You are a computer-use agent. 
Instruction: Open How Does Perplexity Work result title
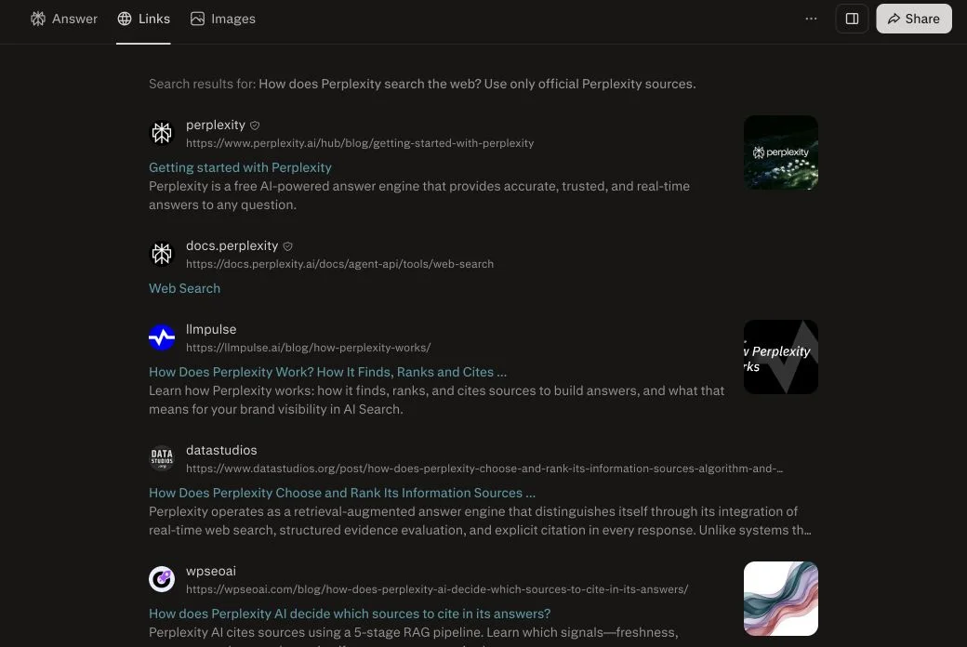click(327, 372)
